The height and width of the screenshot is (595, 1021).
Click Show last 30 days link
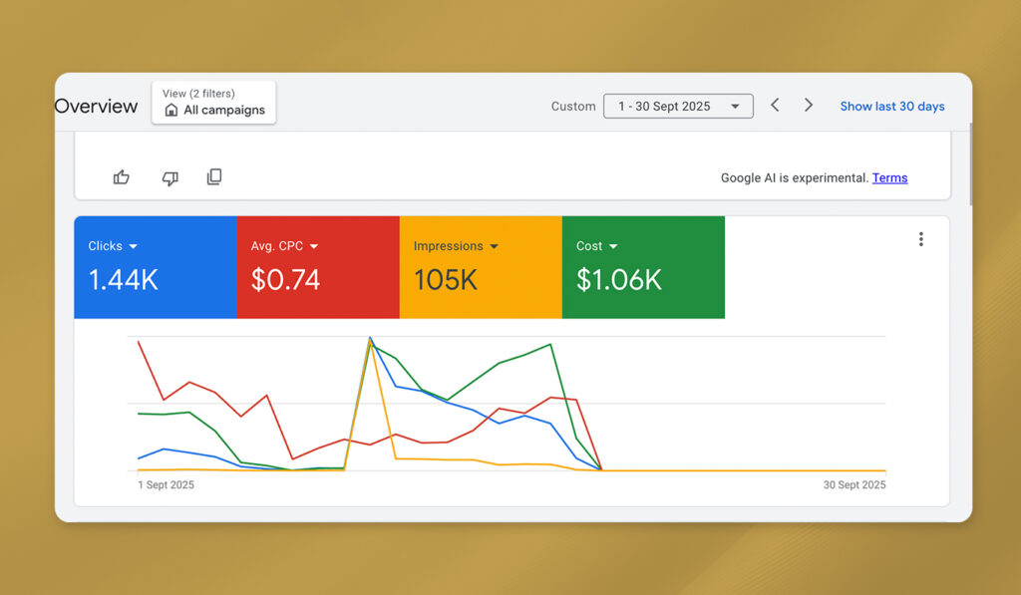(891, 107)
